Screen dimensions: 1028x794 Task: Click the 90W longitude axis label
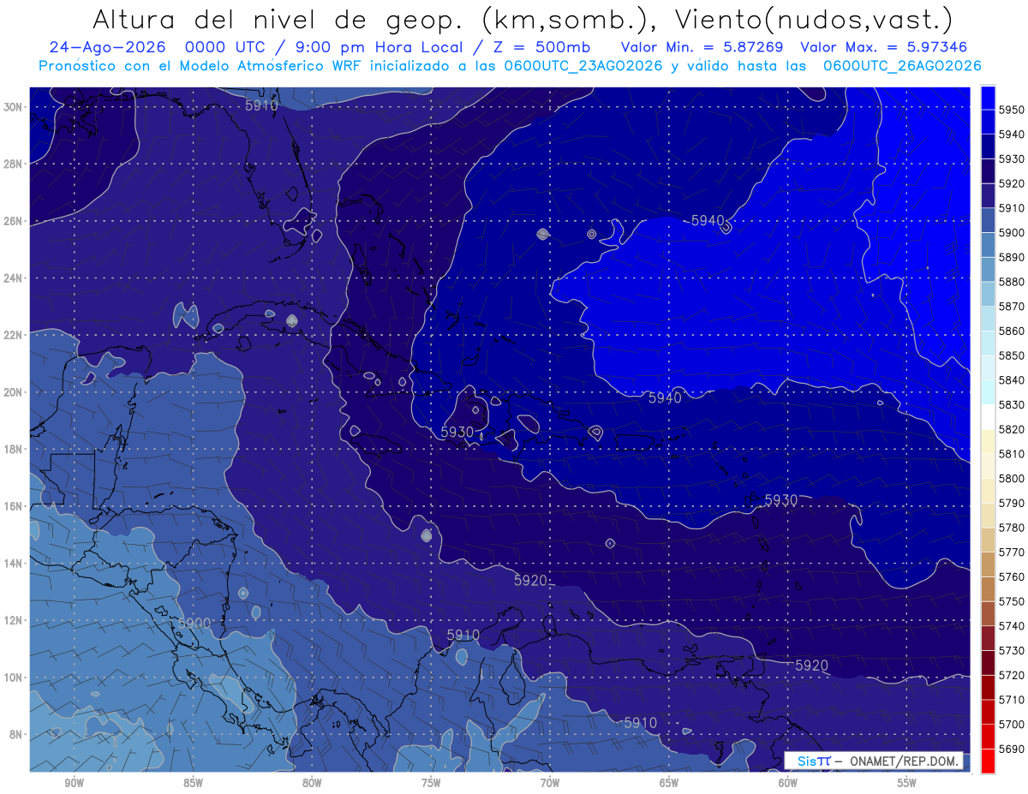point(74,783)
